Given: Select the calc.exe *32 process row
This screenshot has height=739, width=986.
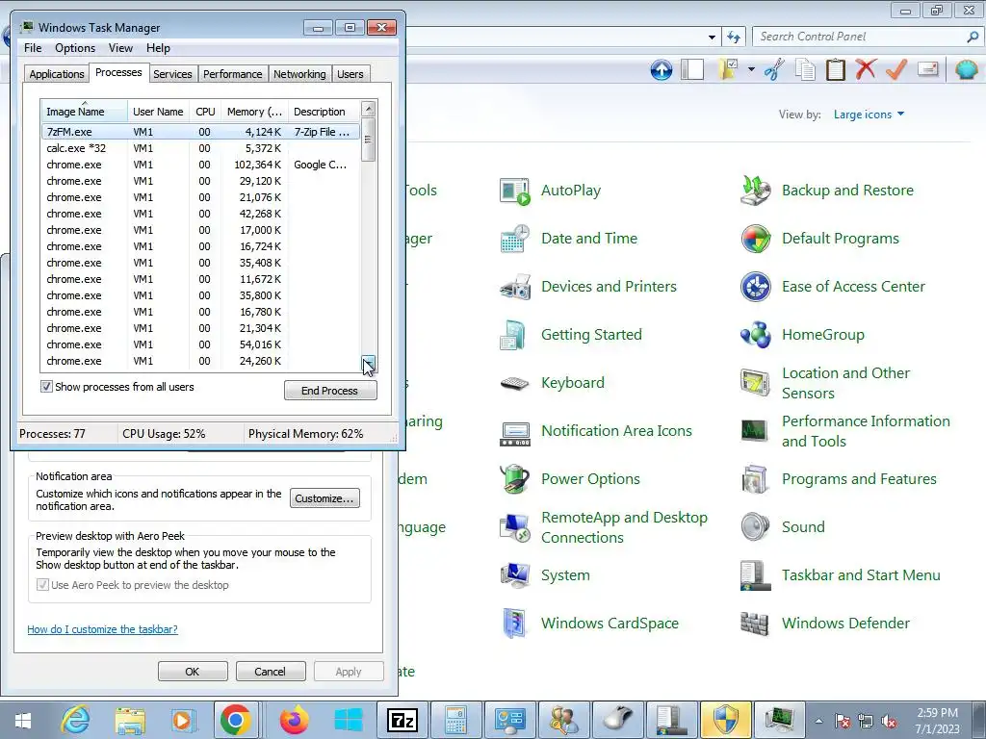Looking at the screenshot, I should click(x=200, y=148).
